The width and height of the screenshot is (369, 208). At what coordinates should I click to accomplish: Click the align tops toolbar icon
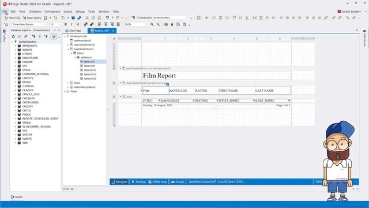(x=235, y=18)
